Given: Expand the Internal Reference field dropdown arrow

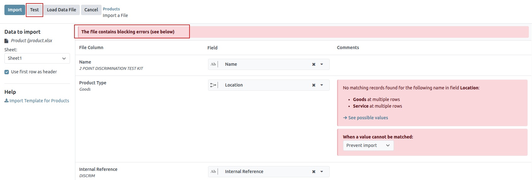Looking at the screenshot, I should point(322,172).
